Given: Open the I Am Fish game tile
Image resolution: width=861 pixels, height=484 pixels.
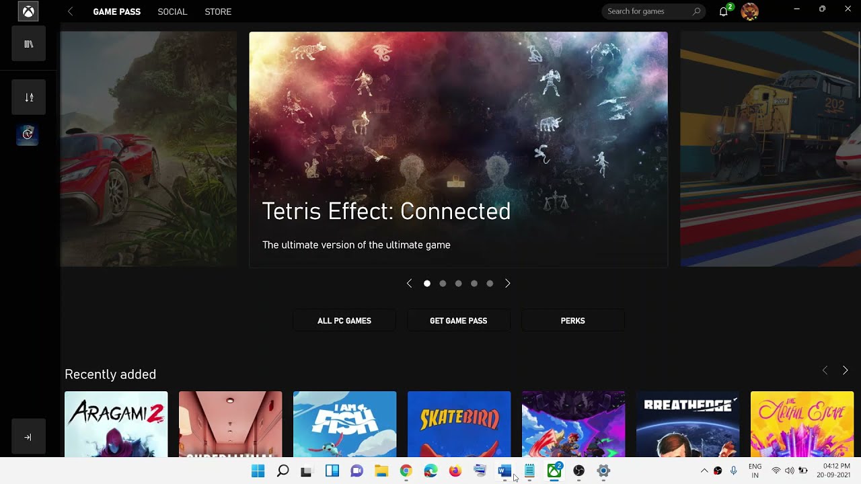Looking at the screenshot, I should [x=344, y=424].
